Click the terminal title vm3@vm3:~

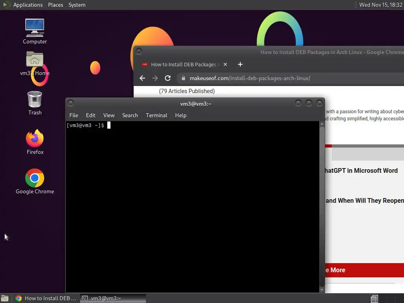coord(196,104)
